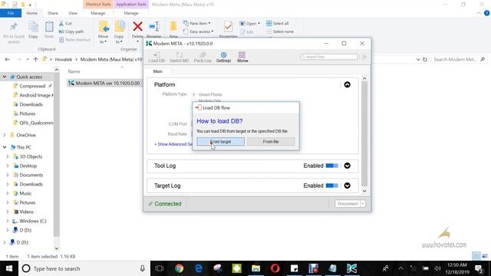
Task: Select the Main tab in Modem META
Action: [158, 71]
